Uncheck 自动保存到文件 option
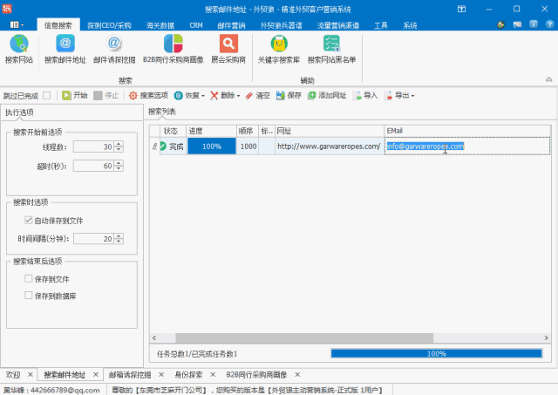Screen dimensions: 558x395 coord(29,221)
